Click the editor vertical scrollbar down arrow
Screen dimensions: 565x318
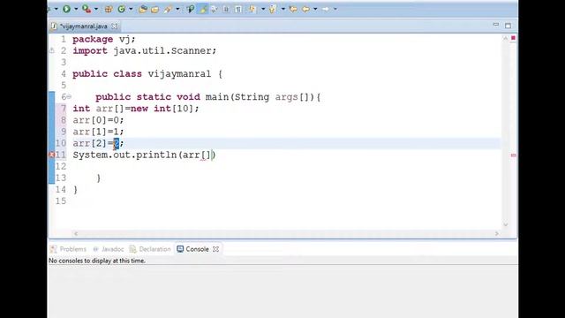505,224
